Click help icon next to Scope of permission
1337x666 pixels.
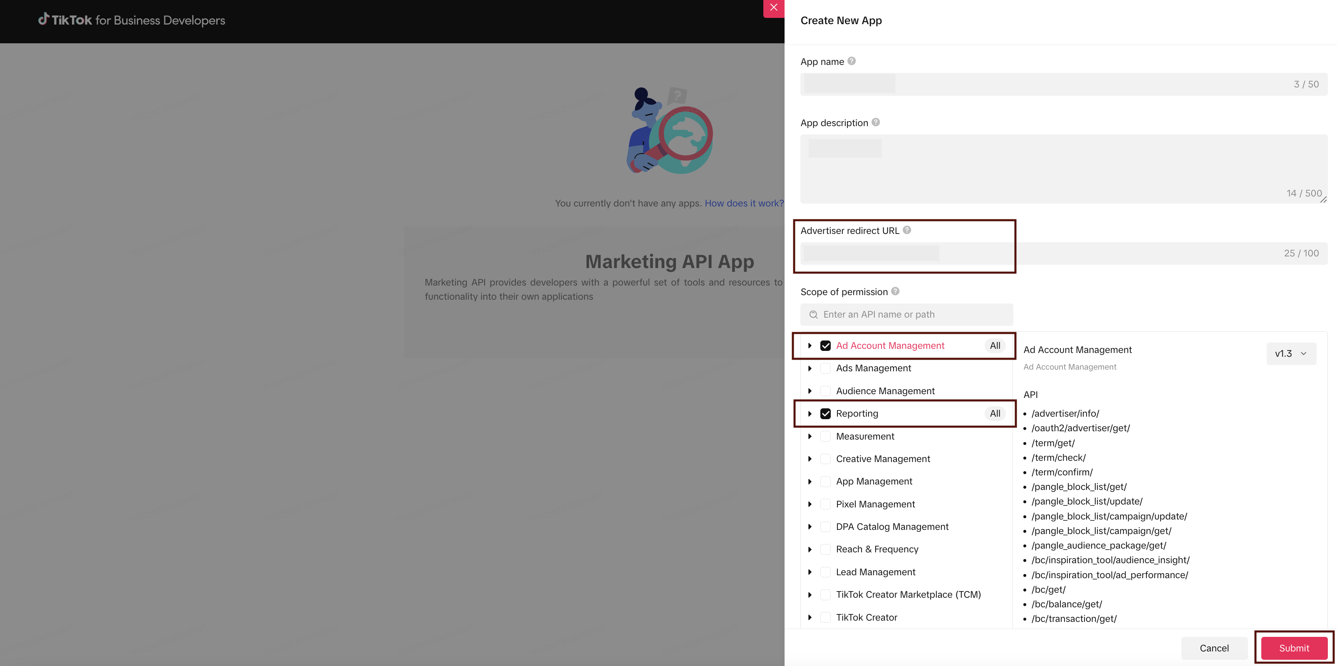(895, 291)
